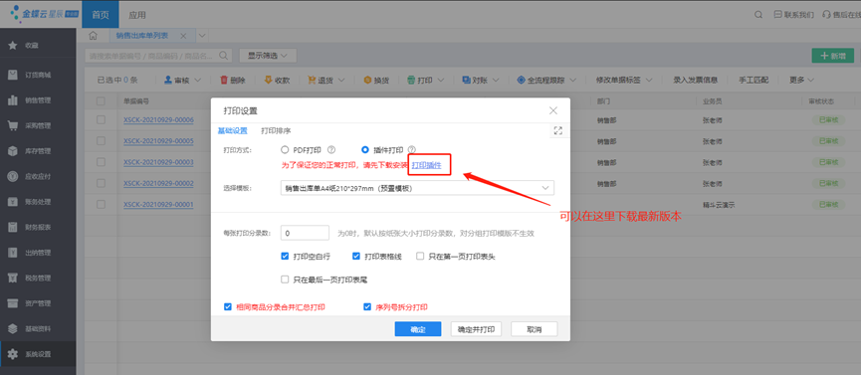This screenshot has width=861, height=375.
Task: Check the row box for XSCK-20210929-00006
Action: (101, 119)
